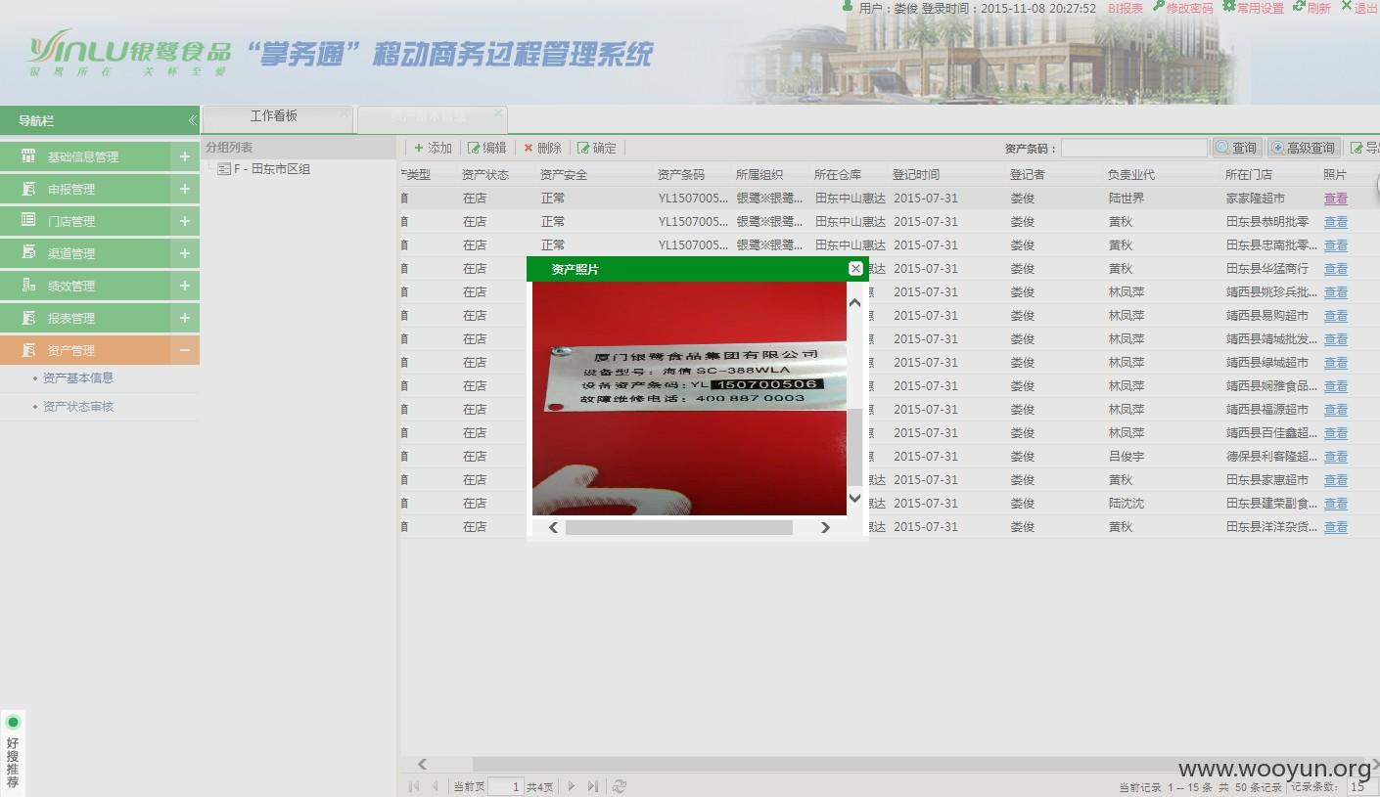1380x797 pixels.
Task: Select cell 吕俊宇 in 负责业代 column
Action: (x=1127, y=457)
